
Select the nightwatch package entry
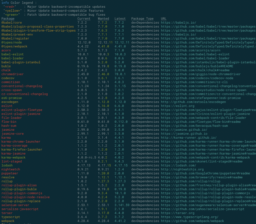tap(10, 169)
